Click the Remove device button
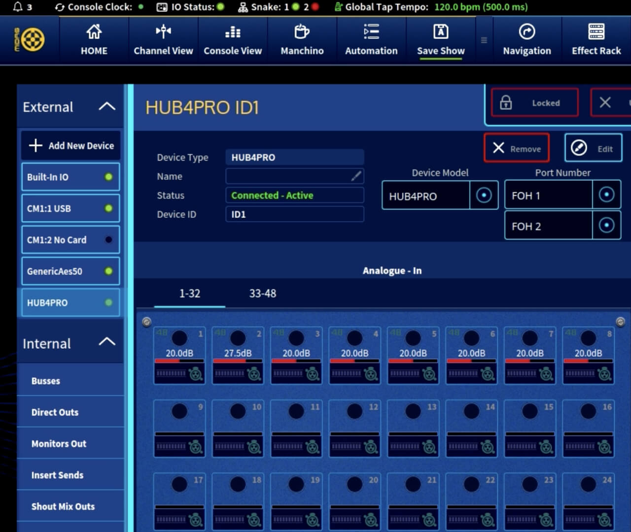The width and height of the screenshot is (631, 532). 516,148
